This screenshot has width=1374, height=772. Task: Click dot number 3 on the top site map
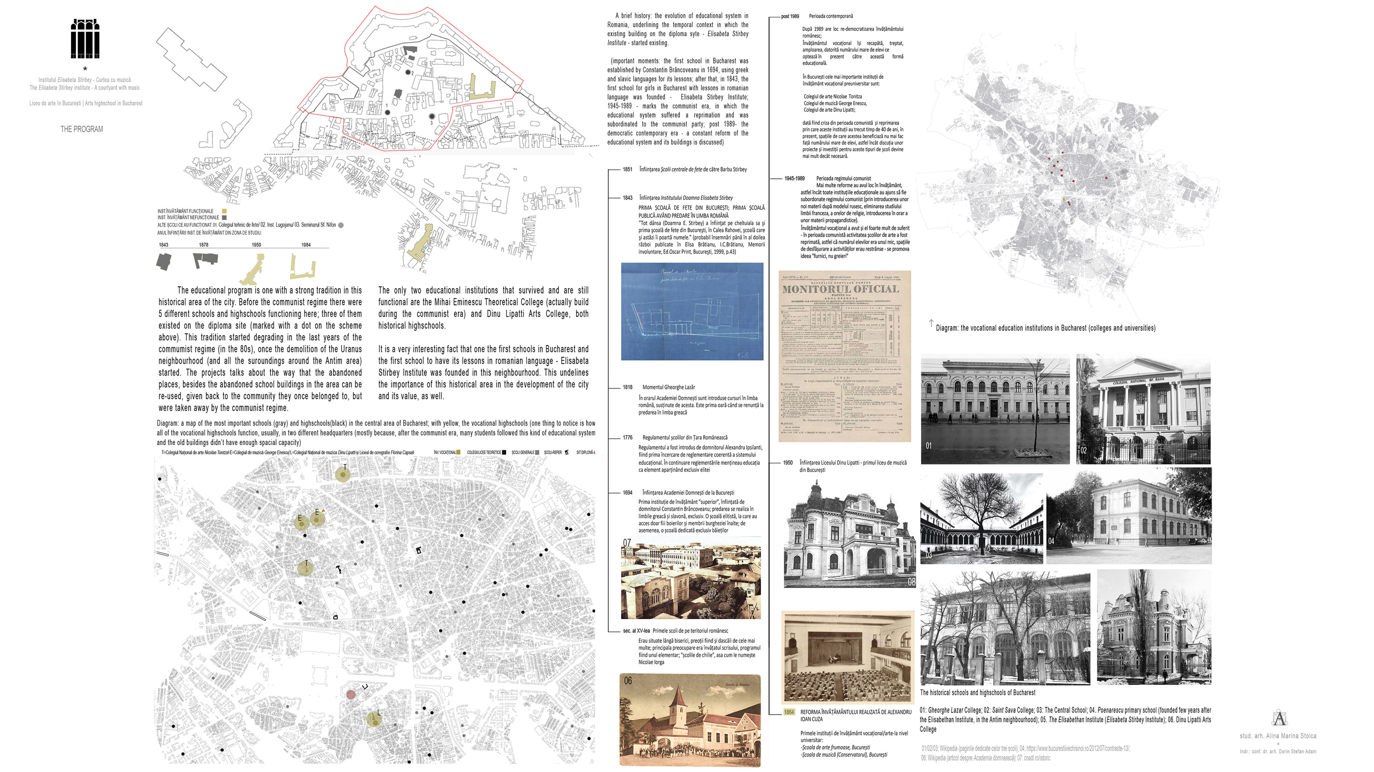432,116
